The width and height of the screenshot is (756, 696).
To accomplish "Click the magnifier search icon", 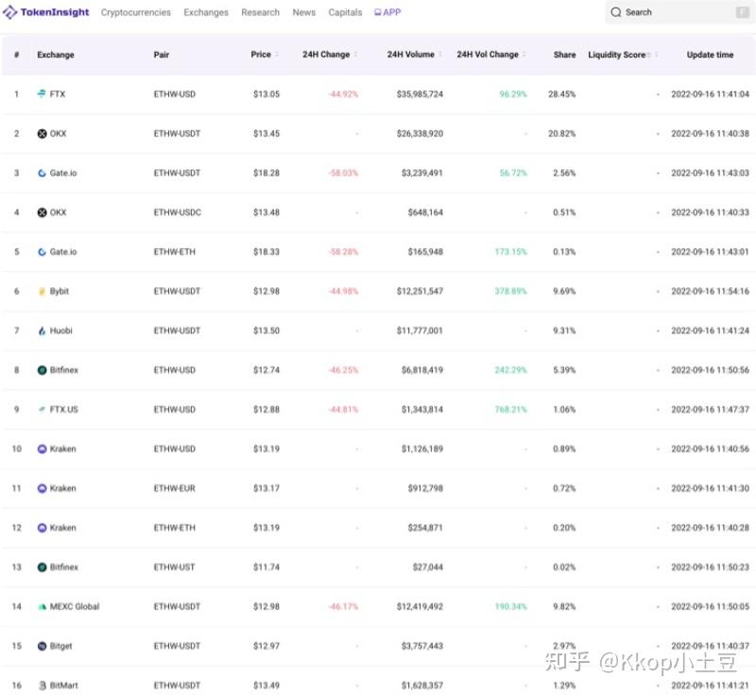I will coord(616,12).
